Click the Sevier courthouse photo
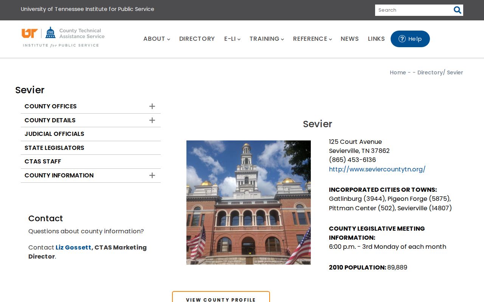The image size is (484, 302). [248, 202]
